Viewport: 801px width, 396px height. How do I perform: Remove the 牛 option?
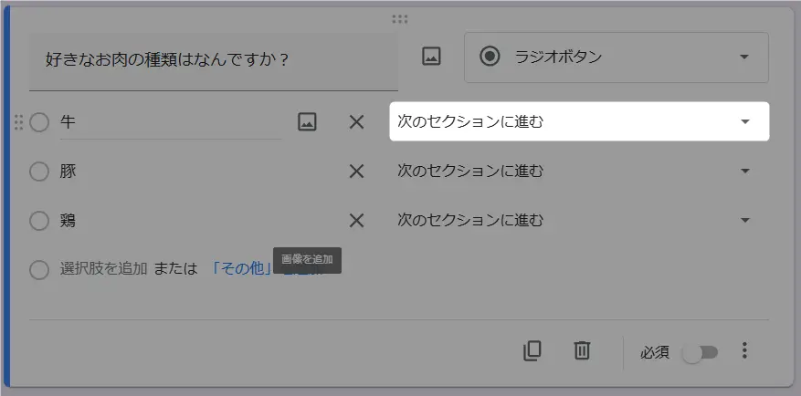(x=356, y=122)
